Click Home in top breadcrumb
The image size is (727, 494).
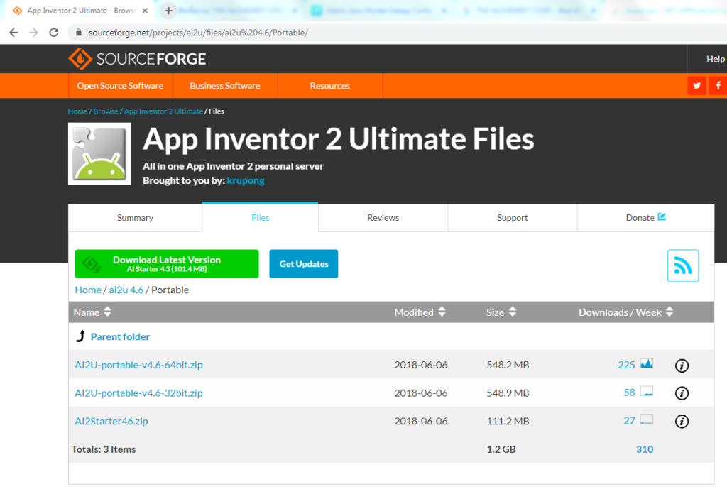[x=78, y=111]
